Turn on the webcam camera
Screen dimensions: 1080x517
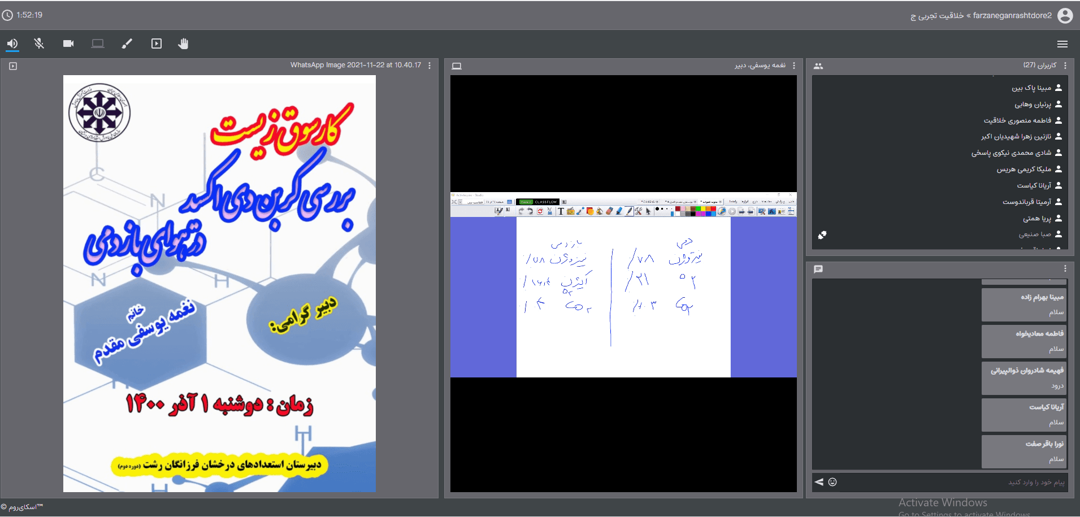pyautogui.click(x=68, y=44)
